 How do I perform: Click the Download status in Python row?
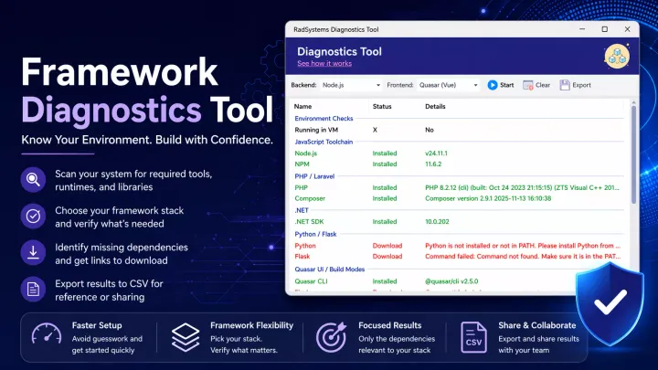tap(387, 246)
